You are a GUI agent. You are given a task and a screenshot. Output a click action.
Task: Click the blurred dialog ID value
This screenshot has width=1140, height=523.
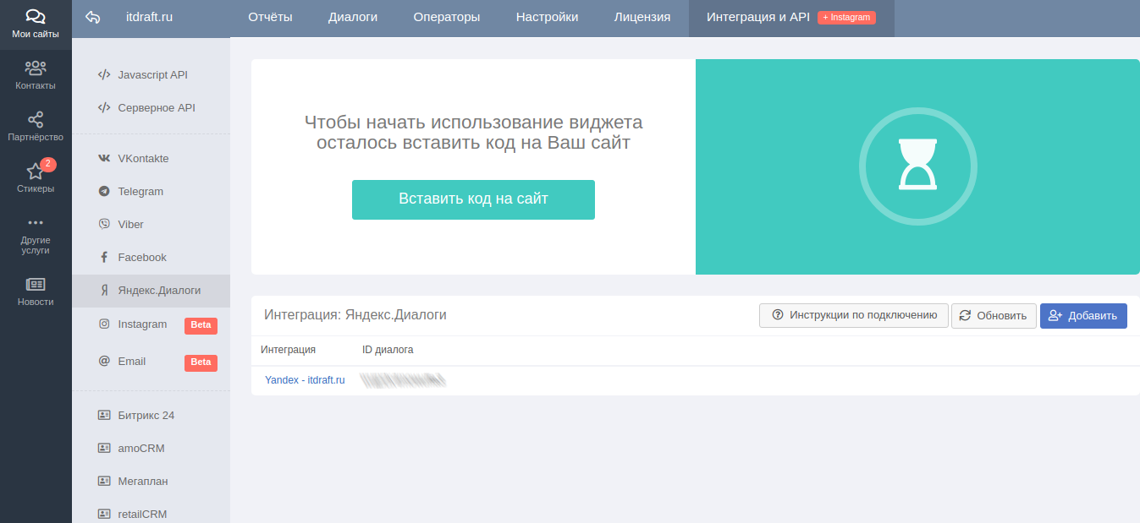pyautogui.click(x=404, y=380)
